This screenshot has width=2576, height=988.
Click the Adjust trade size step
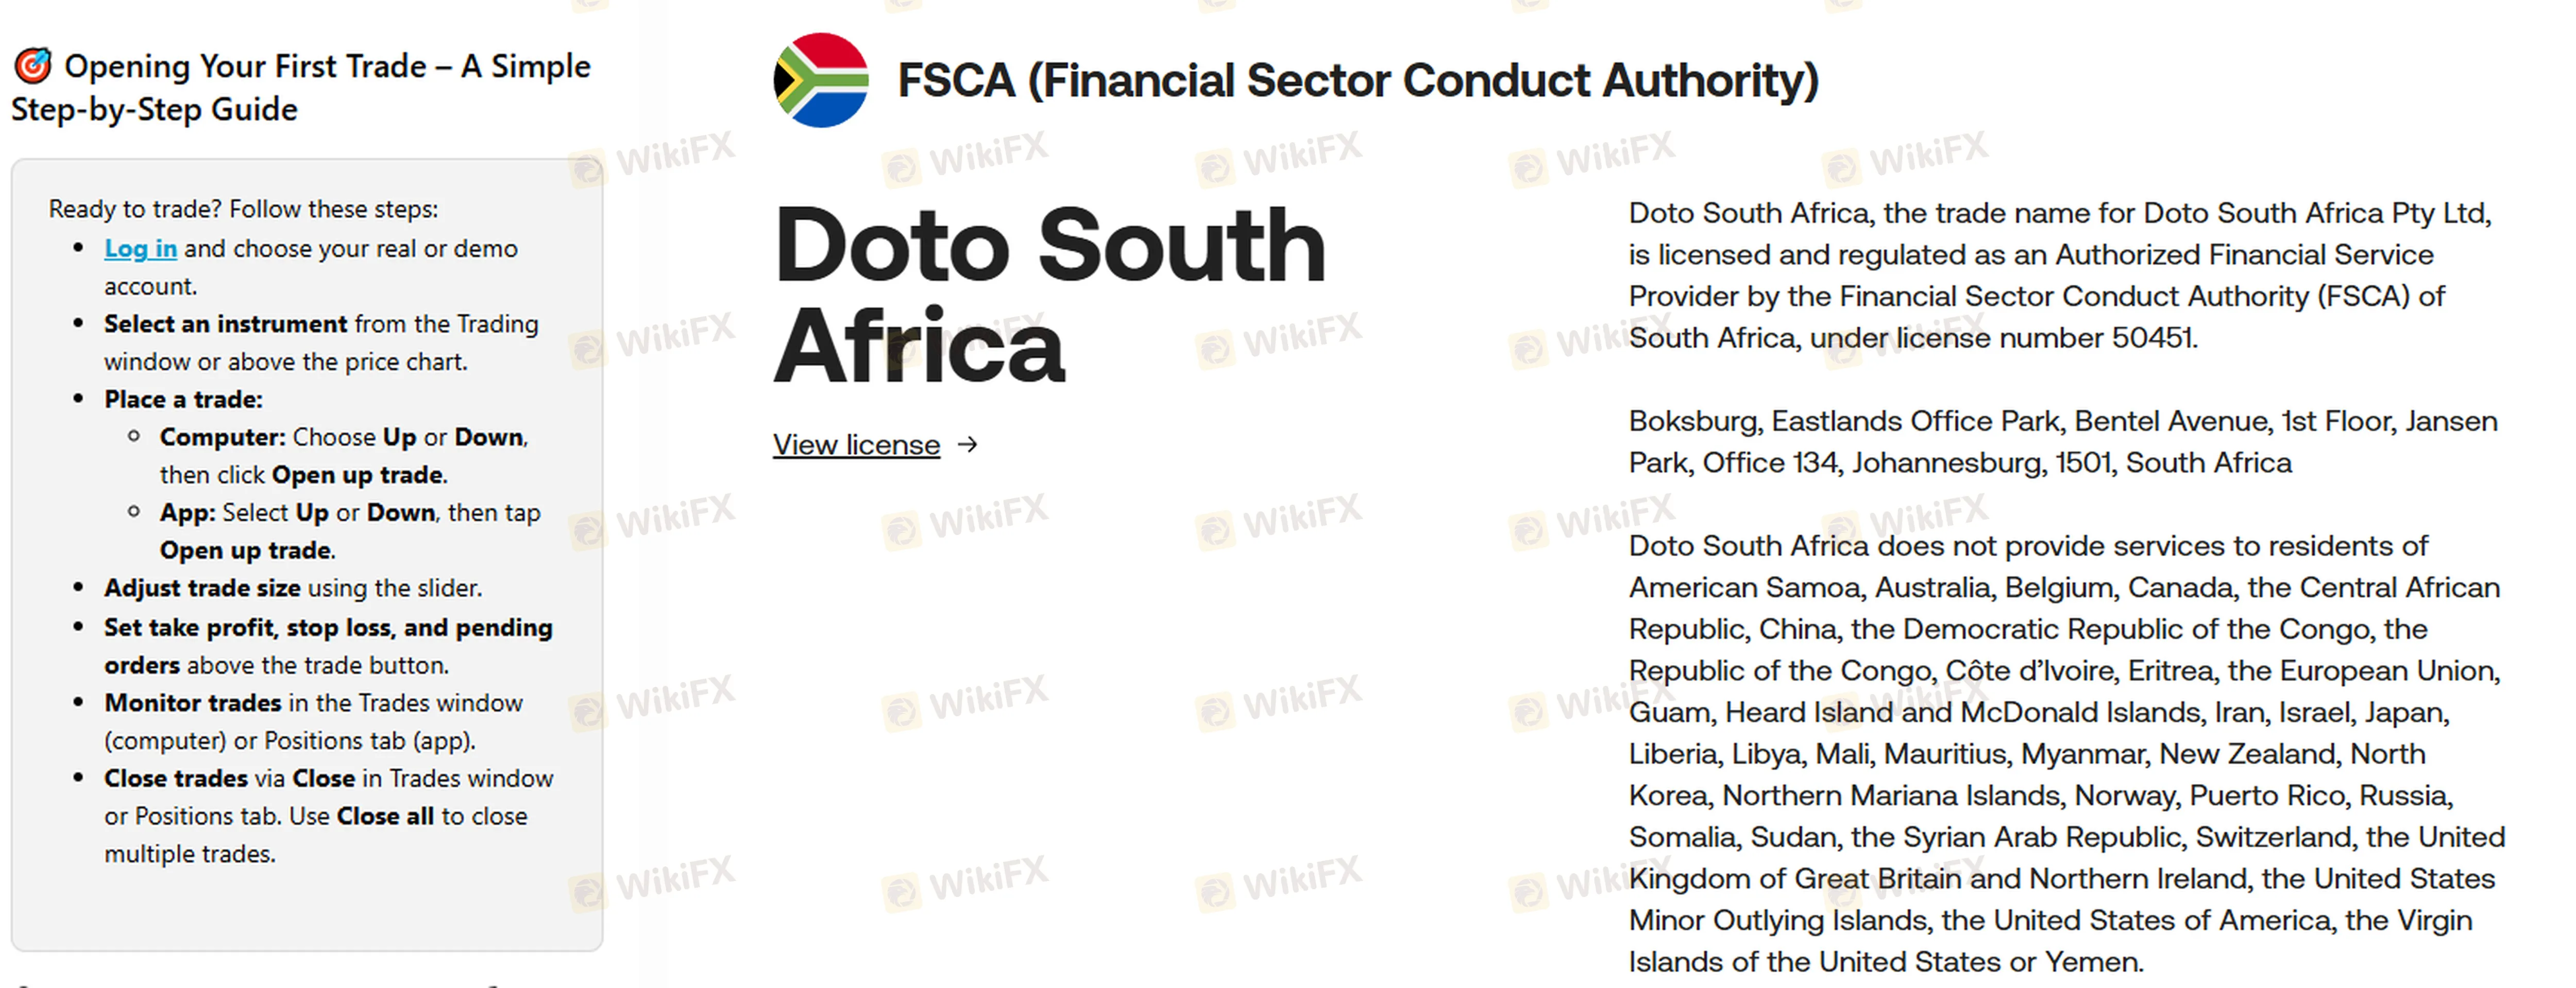293,588
